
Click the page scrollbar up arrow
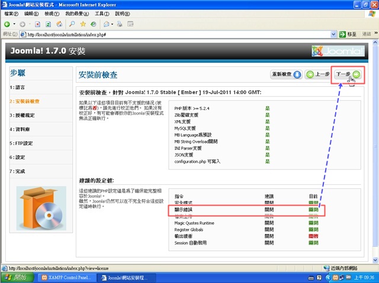(x=375, y=43)
